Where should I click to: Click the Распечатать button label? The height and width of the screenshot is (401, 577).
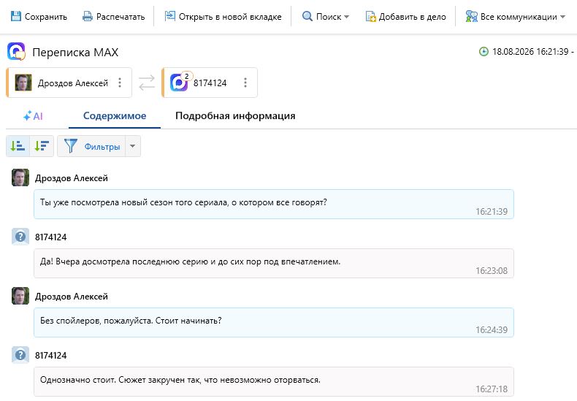121,17
